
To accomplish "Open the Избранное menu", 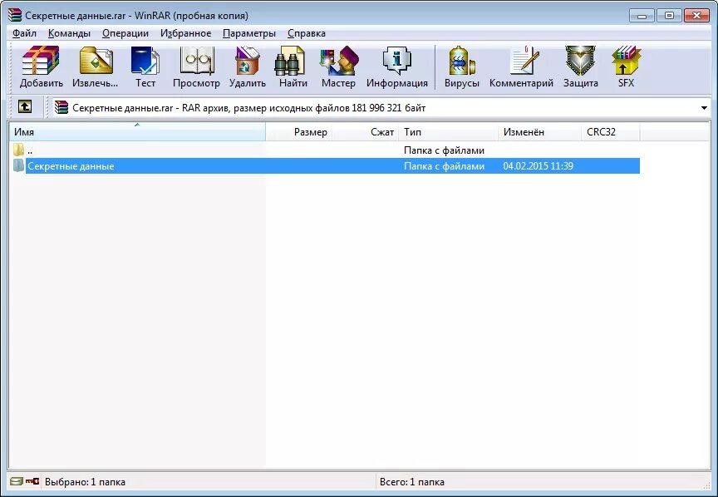I will [x=186, y=33].
